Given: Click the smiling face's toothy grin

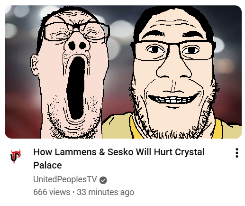Looking at the screenshot, I should tap(174, 99).
